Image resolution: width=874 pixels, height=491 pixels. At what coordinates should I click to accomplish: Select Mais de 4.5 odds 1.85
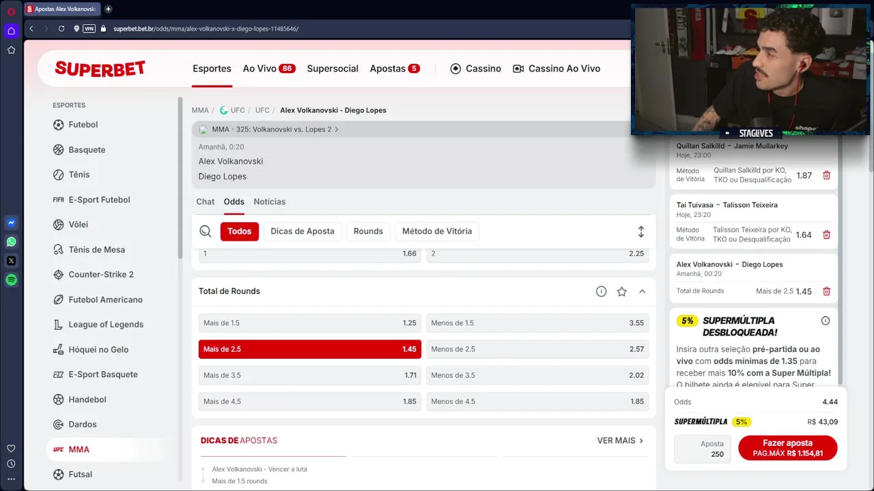click(310, 401)
